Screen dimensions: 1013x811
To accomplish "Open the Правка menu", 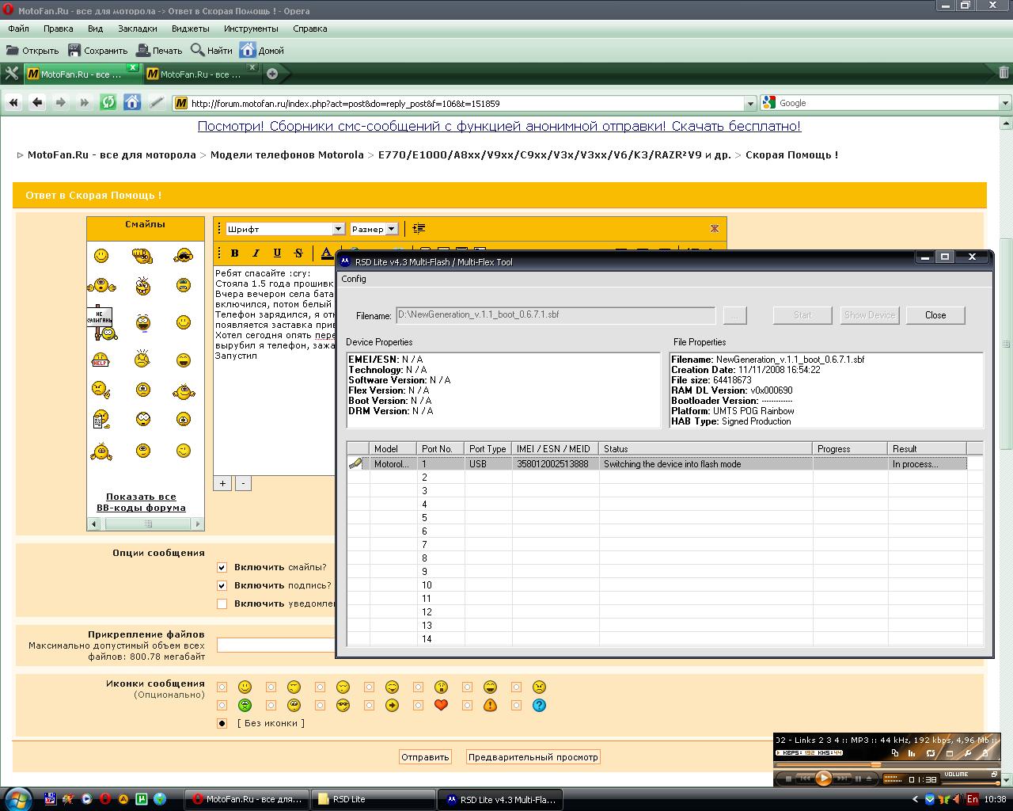I will (x=59, y=29).
